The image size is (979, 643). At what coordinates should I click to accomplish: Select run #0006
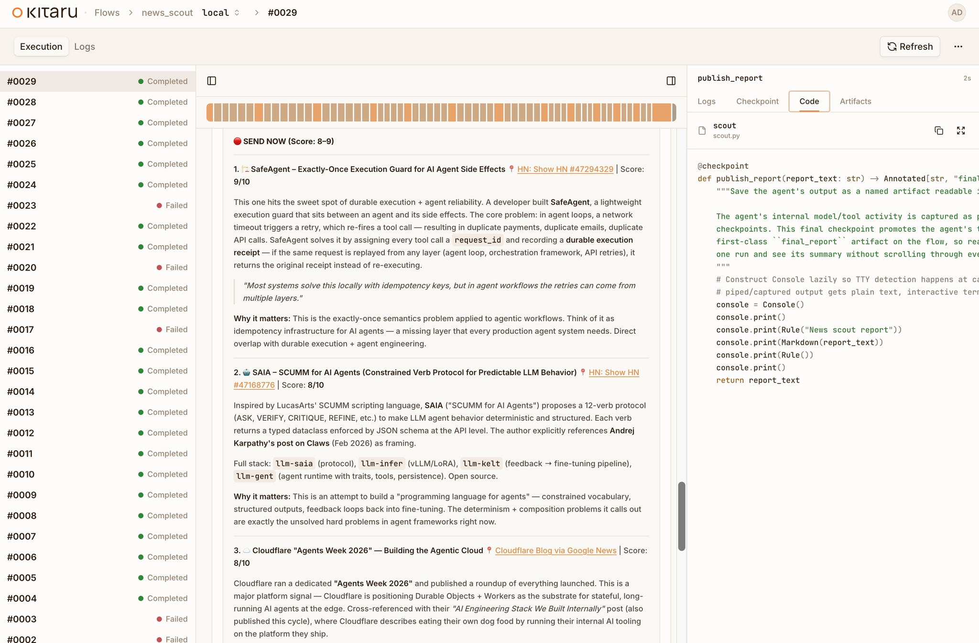coord(98,557)
